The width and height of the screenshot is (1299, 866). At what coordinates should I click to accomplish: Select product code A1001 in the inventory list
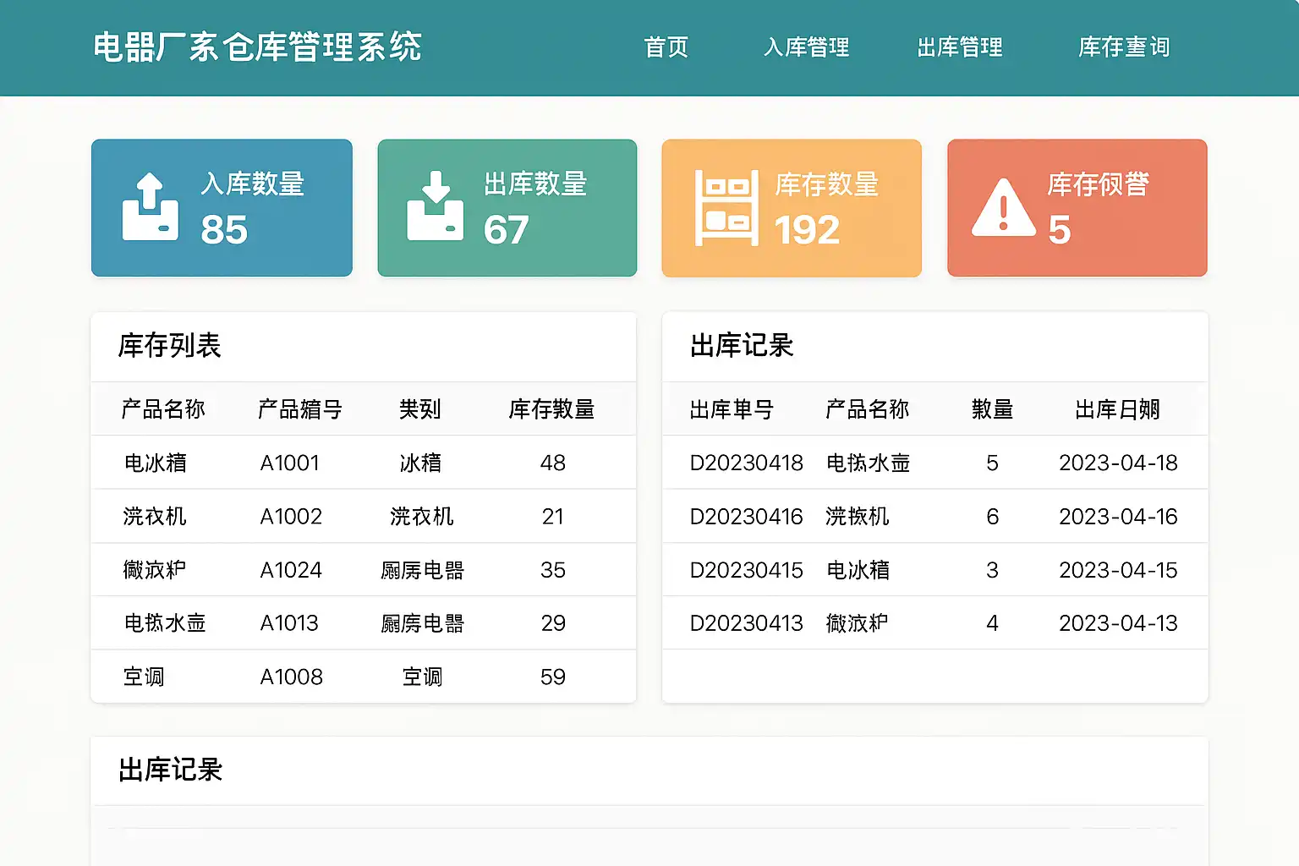tap(289, 463)
